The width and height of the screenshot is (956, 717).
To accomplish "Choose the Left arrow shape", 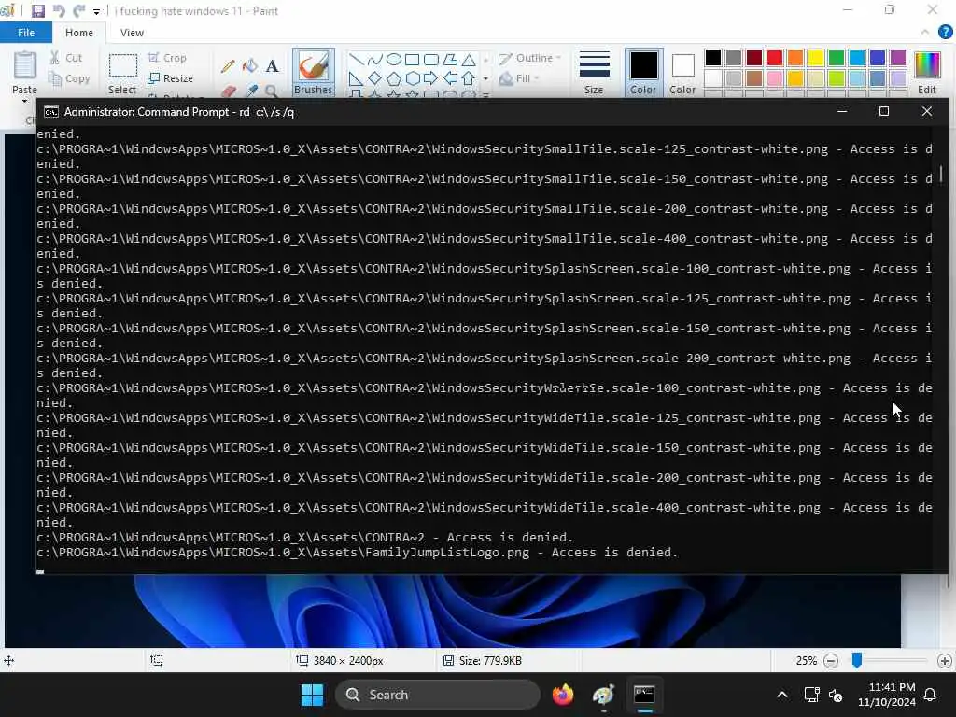I will (450, 78).
